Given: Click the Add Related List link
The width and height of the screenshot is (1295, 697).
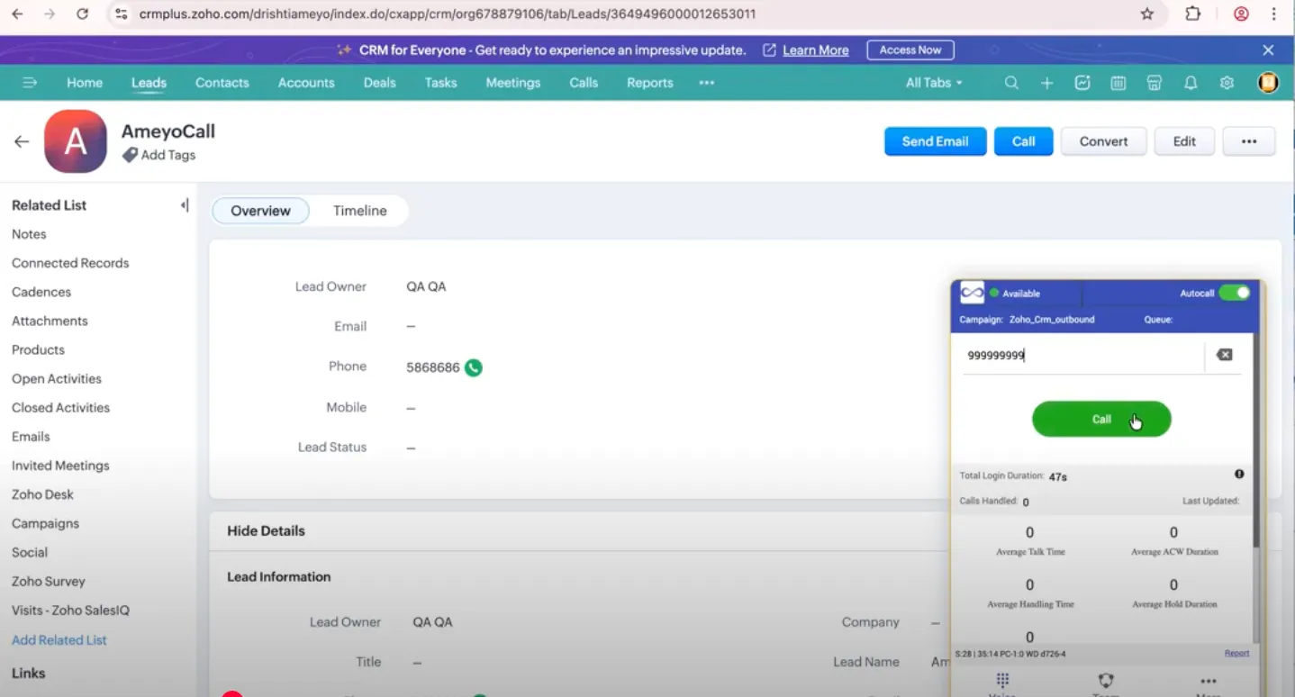Looking at the screenshot, I should coord(59,640).
